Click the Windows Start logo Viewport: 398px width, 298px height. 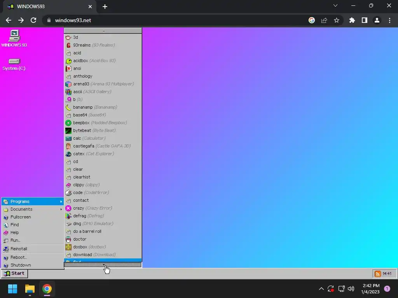12,289
